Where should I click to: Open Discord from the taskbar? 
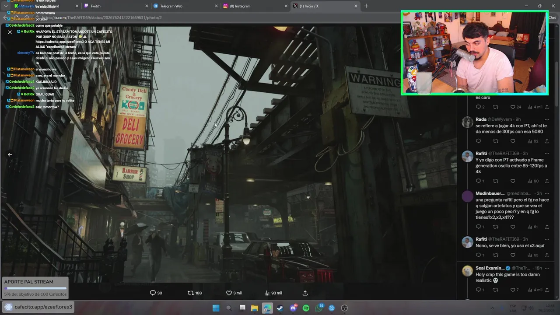293,308
